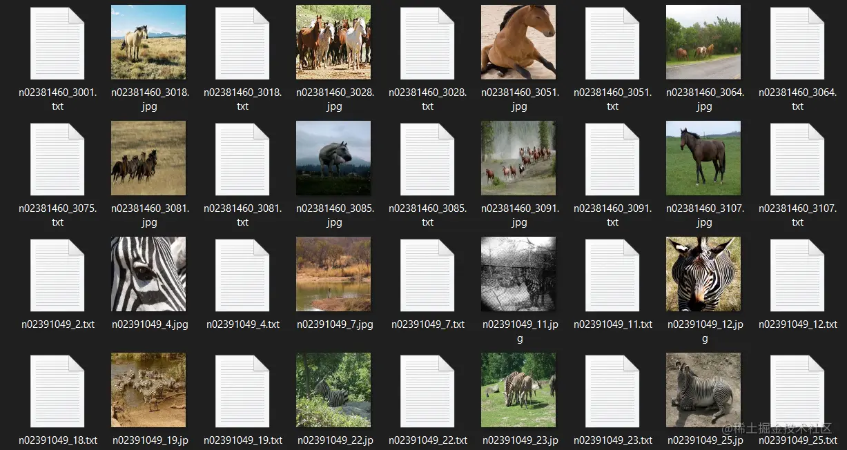Select the grazing zebras image n02391049_23.jpg
The width and height of the screenshot is (847, 450).
click(x=518, y=390)
